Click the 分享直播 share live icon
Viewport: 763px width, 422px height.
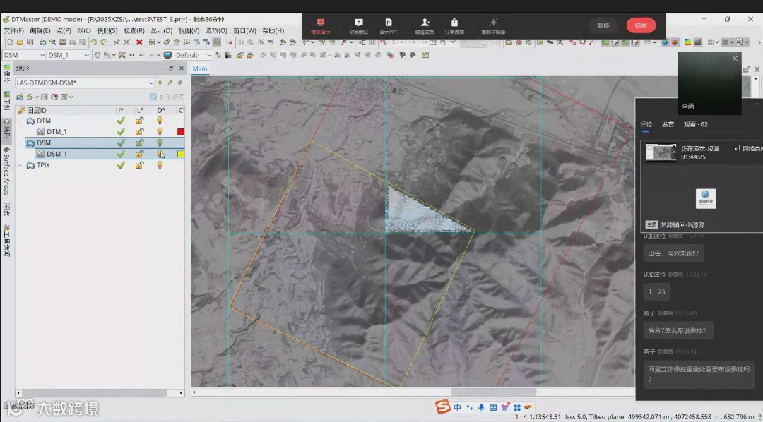tap(454, 26)
